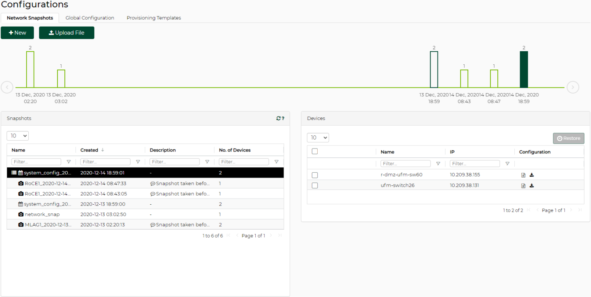Check the r-dmz-ufm-sw60 device checkbox
The height and width of the screenshot is (297, 591).
pos(315,175)
